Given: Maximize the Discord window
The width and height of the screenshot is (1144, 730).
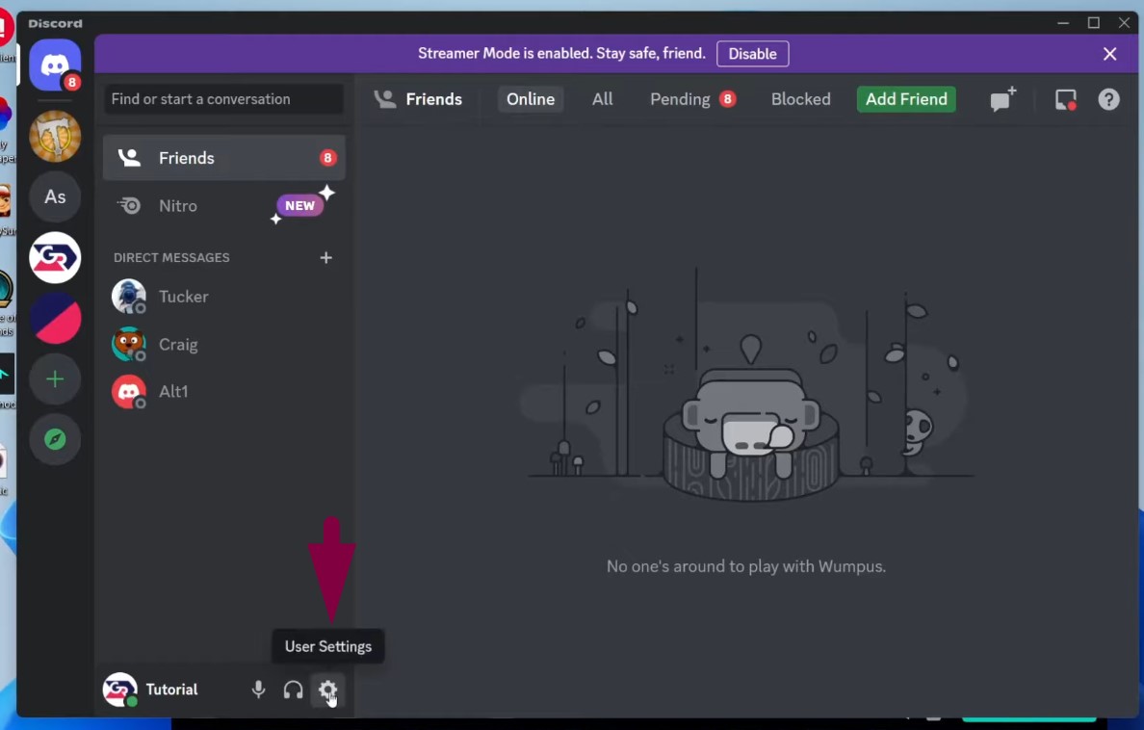Looking at the screenshot, I should click(x=1094, y=22).
